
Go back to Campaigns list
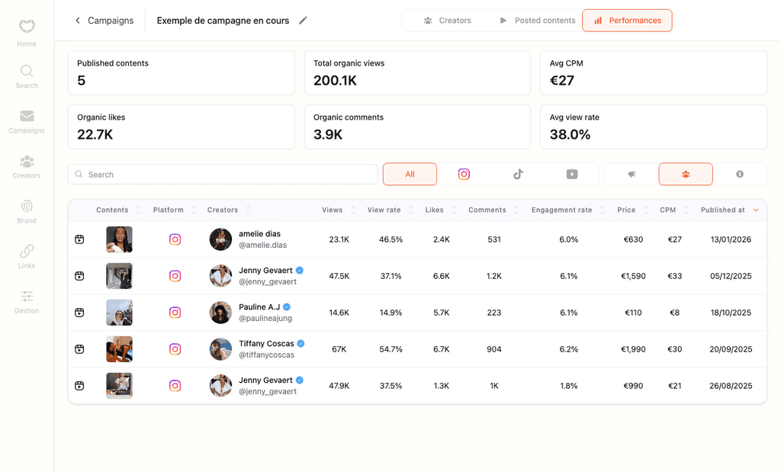(104, 21)
